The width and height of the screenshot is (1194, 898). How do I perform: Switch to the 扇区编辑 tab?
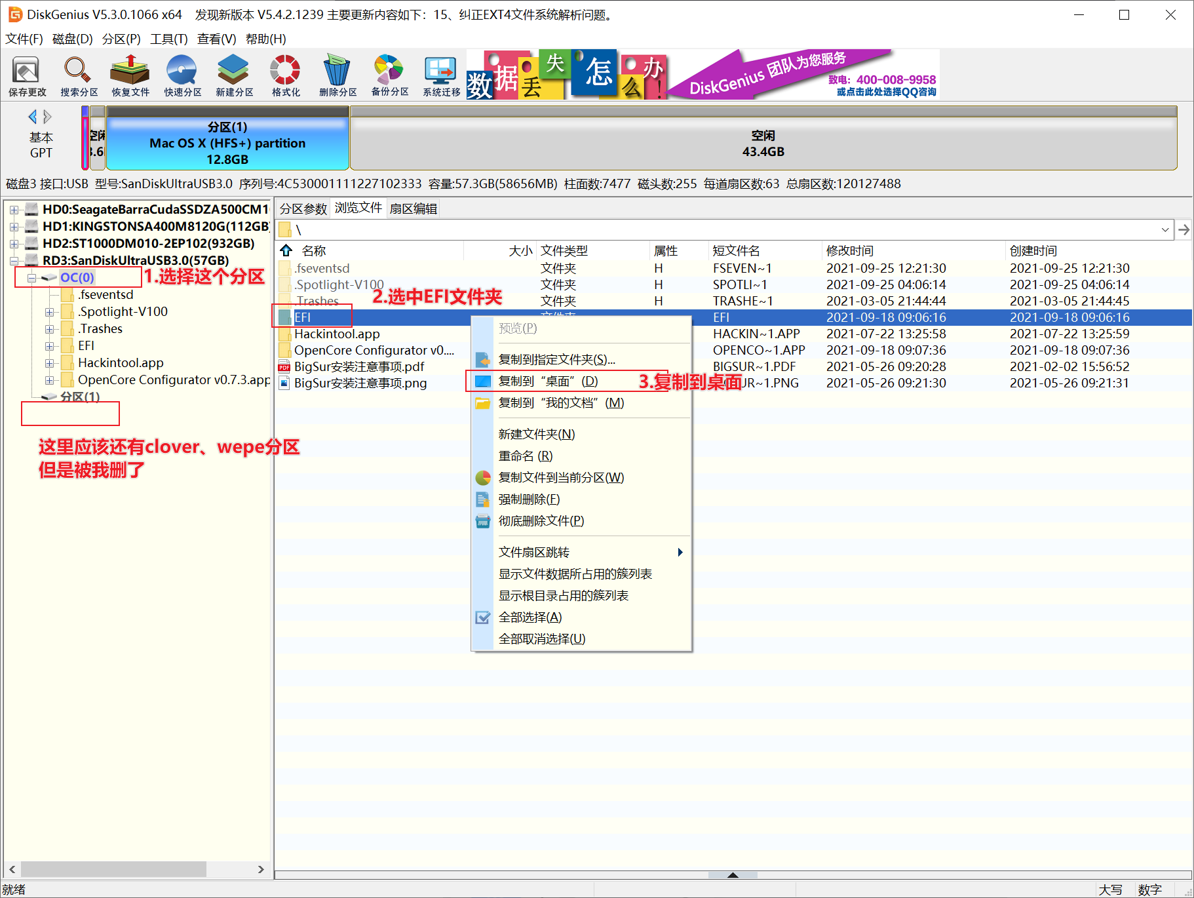point(413,208)
